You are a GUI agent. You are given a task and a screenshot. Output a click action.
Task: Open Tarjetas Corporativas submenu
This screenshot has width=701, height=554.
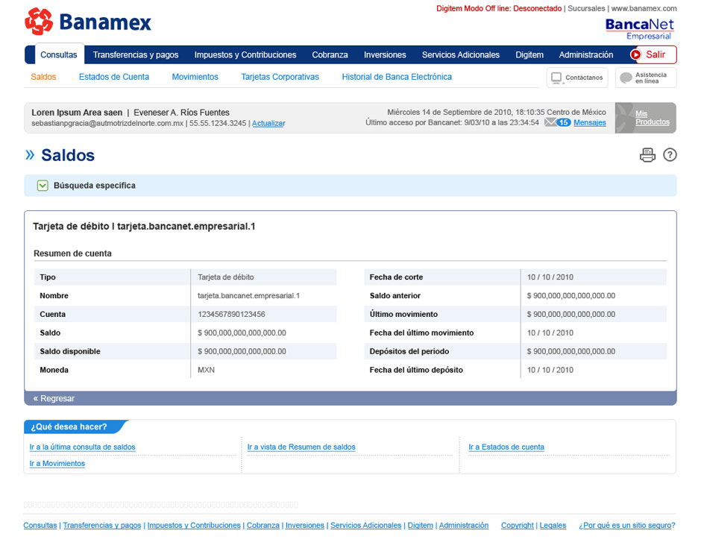coord(280,77)
